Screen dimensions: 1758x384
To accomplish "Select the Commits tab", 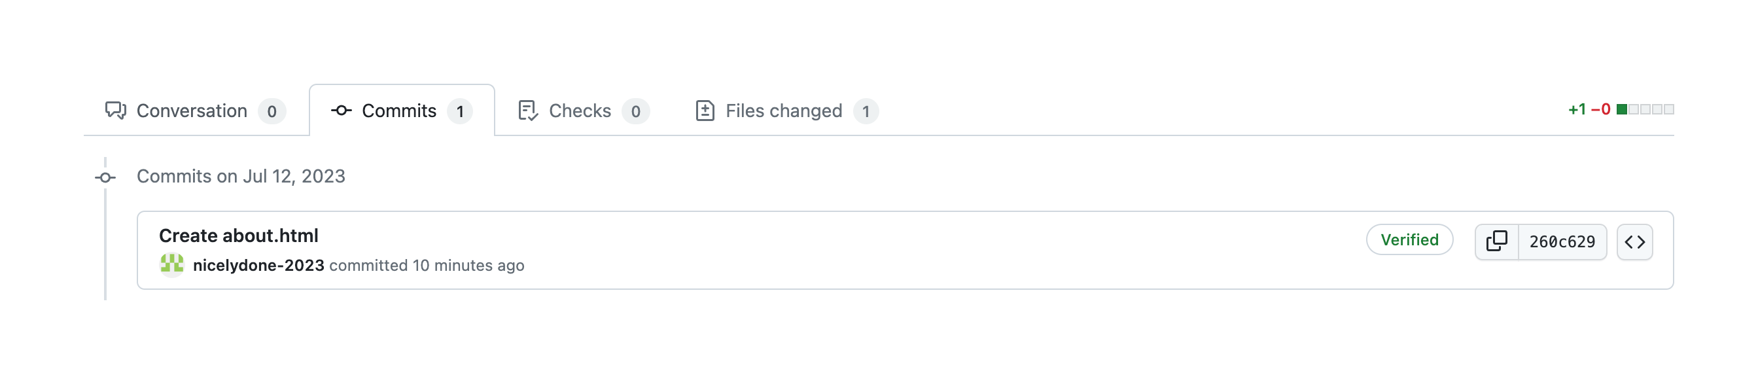I will [398, 111].
